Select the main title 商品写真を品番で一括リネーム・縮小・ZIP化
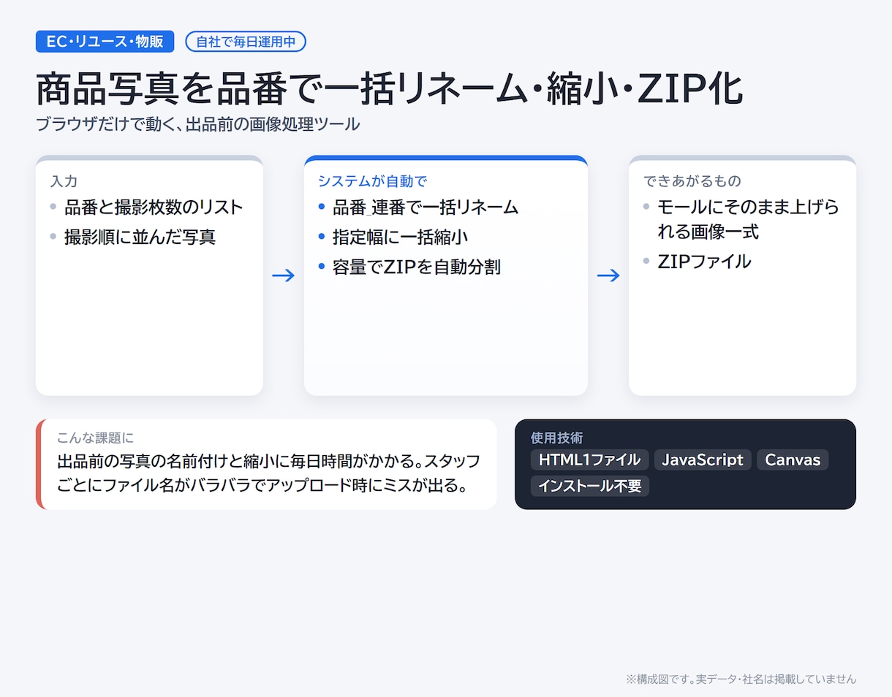Screen dimensions: 892x697 point(389,90)
